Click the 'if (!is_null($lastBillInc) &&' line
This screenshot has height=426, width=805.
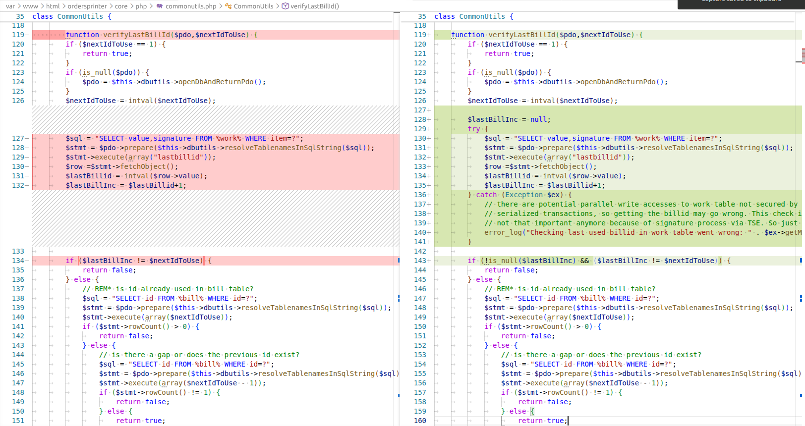click(599, 261)
